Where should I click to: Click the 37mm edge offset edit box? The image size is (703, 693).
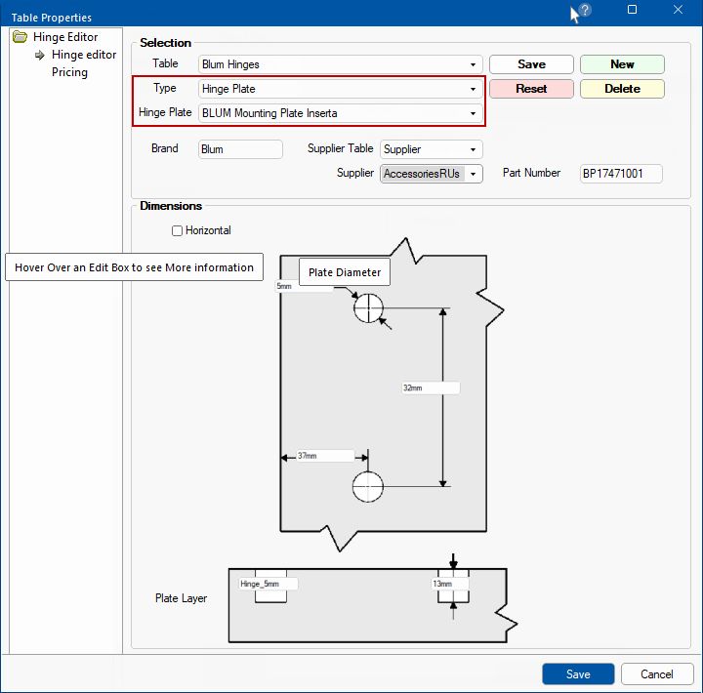[325, 456]
